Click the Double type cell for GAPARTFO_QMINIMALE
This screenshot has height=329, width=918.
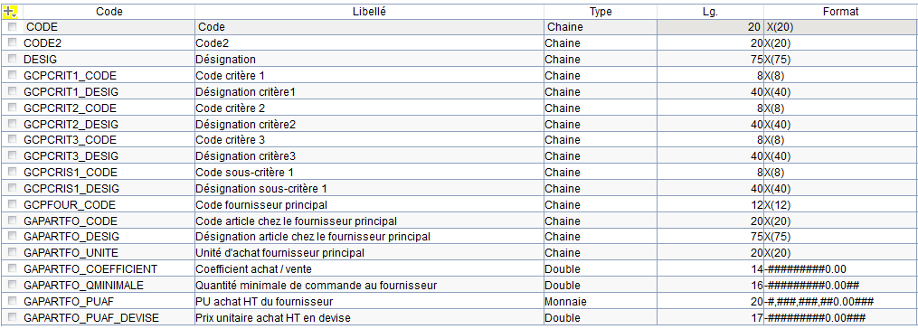601,285
